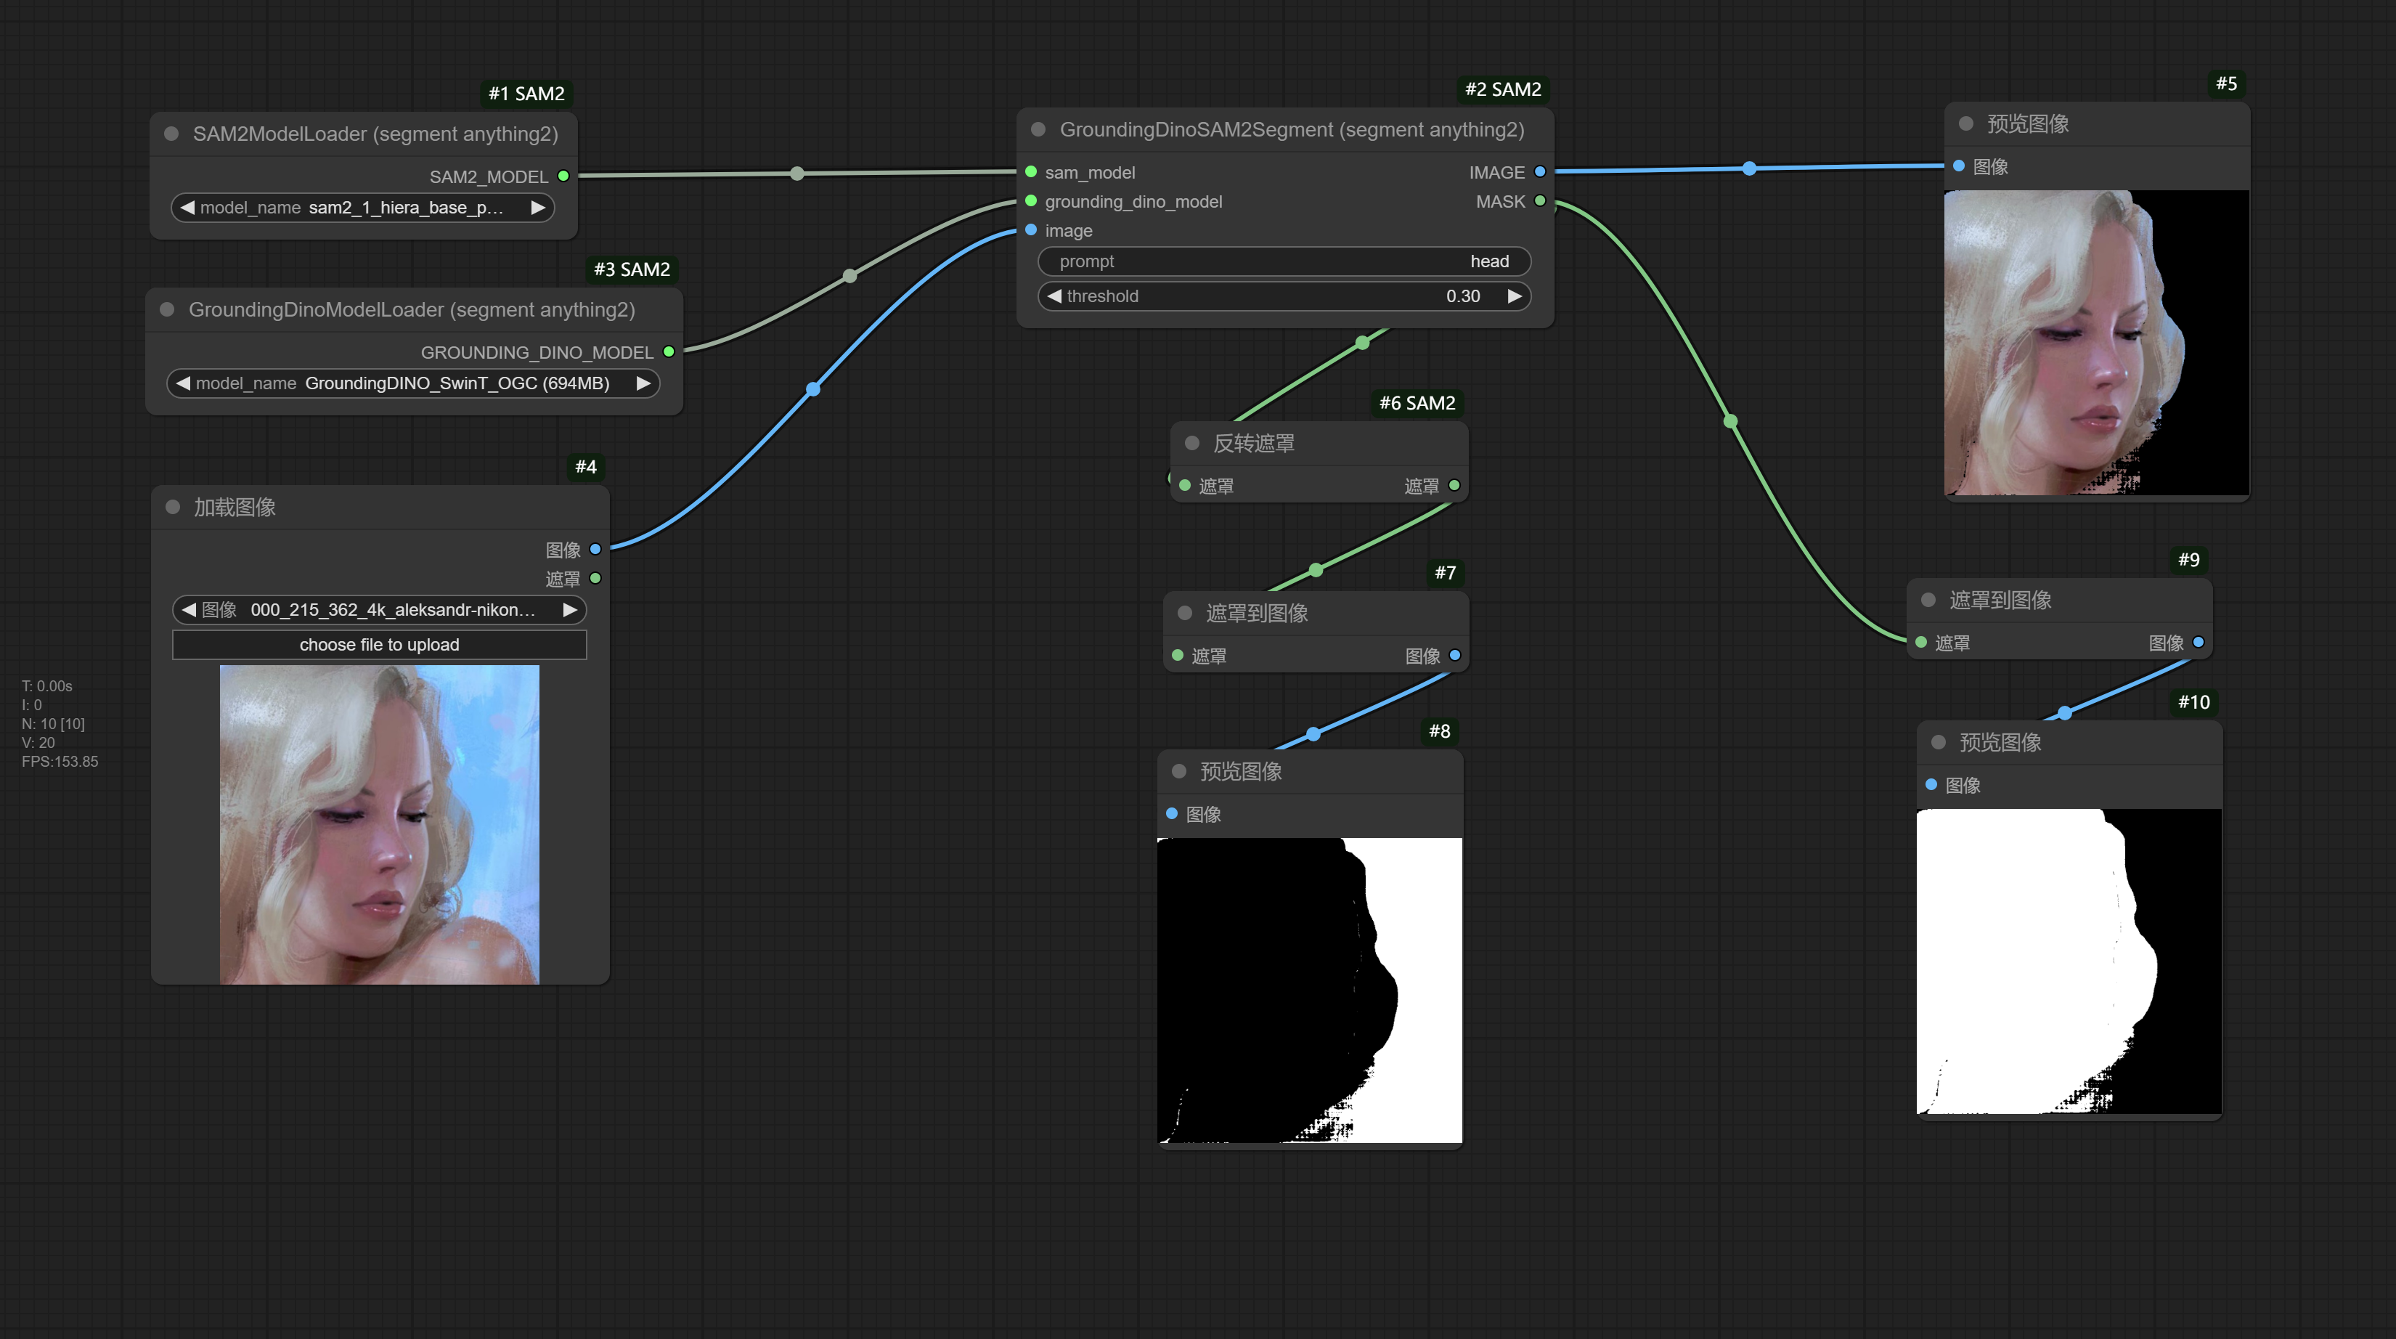Click the SAM2_MODEL output socket

pyautogui.click(x=563, y=176)
